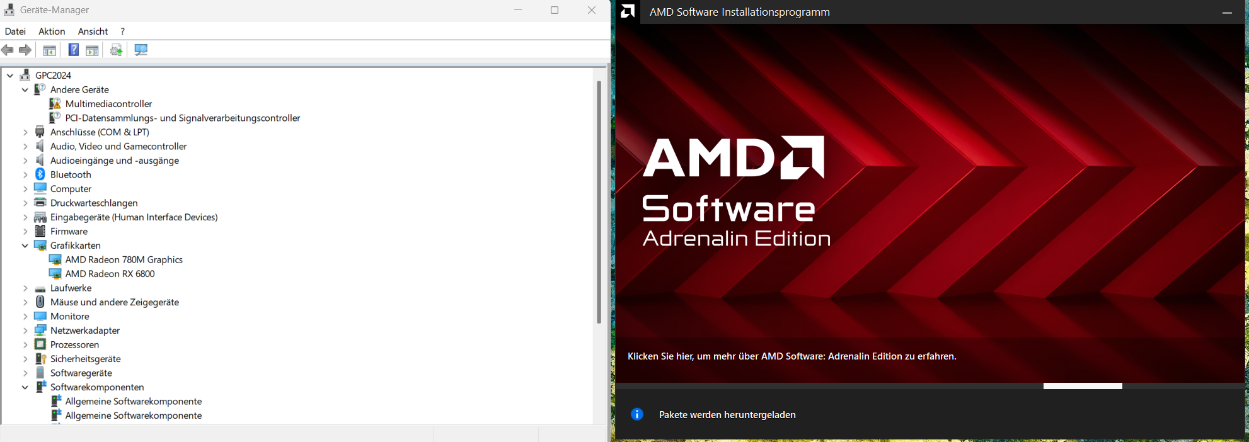Select AMD Radeon RX 6800 entry

[x=110, y=274]
